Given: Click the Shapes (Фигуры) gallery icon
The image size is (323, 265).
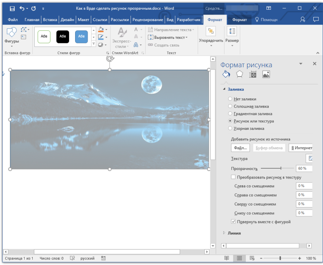Looking at the screenshot, I should (x=12, y=32).
